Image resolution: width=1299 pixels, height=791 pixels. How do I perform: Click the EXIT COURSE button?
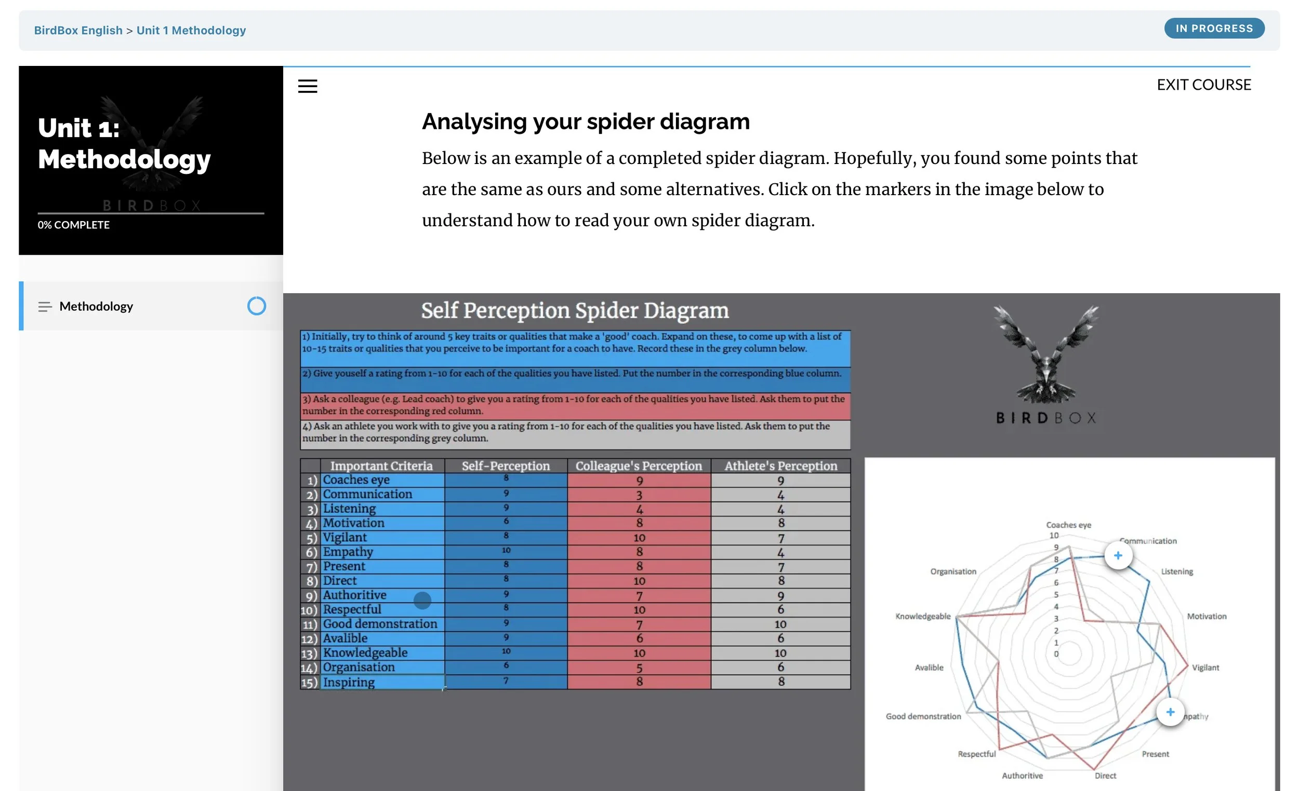[1203, 84]
